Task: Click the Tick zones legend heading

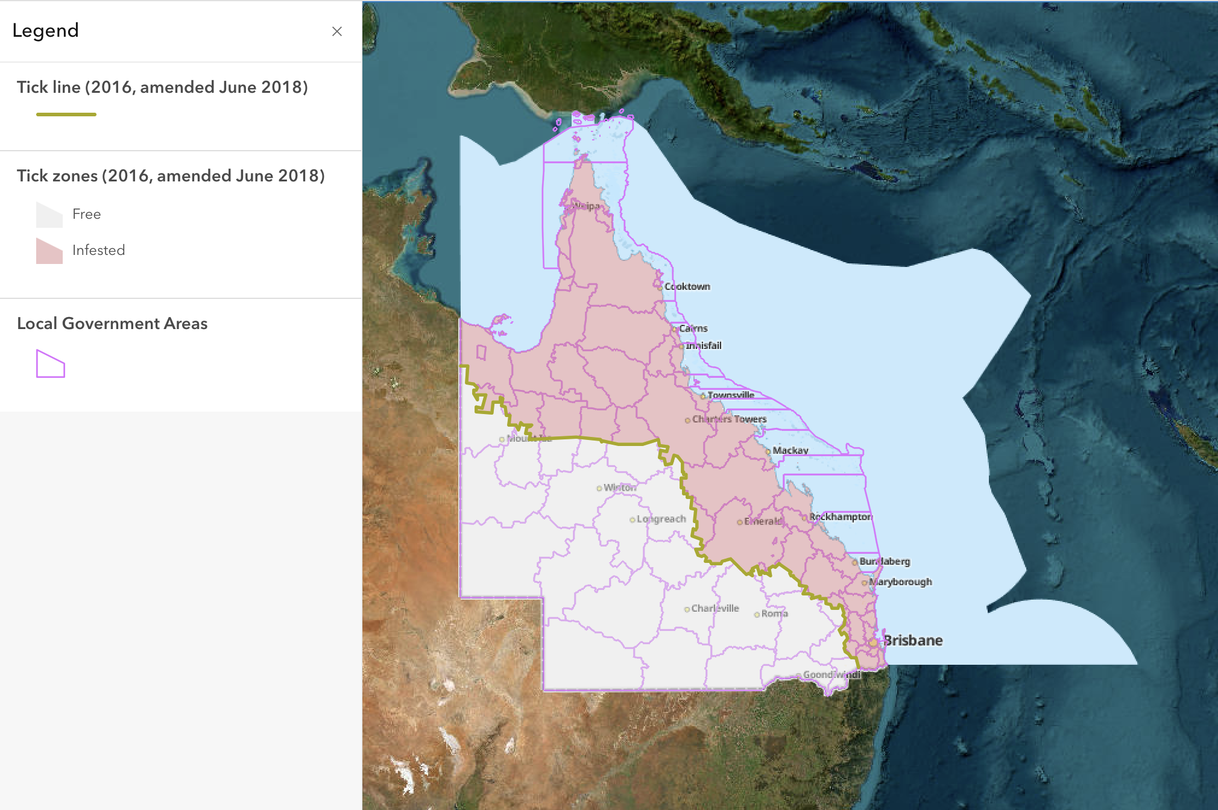Action: pos(171,176)
